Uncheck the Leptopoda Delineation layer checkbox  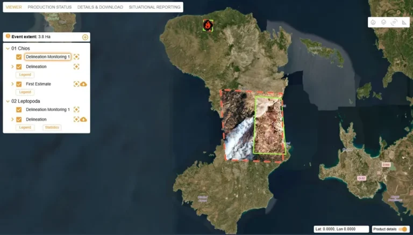19,119
